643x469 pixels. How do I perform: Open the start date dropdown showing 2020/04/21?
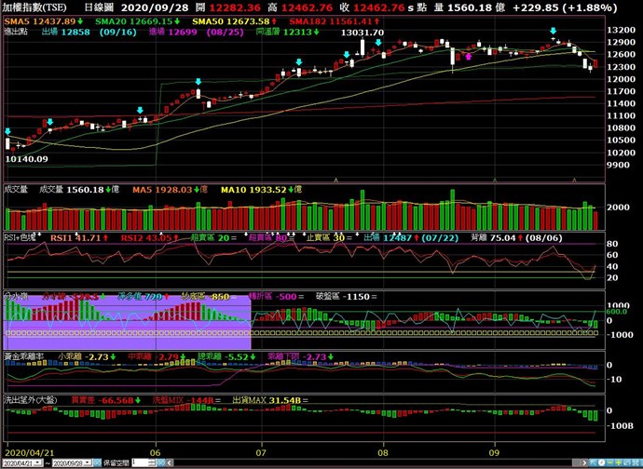(x=38, y=462)
